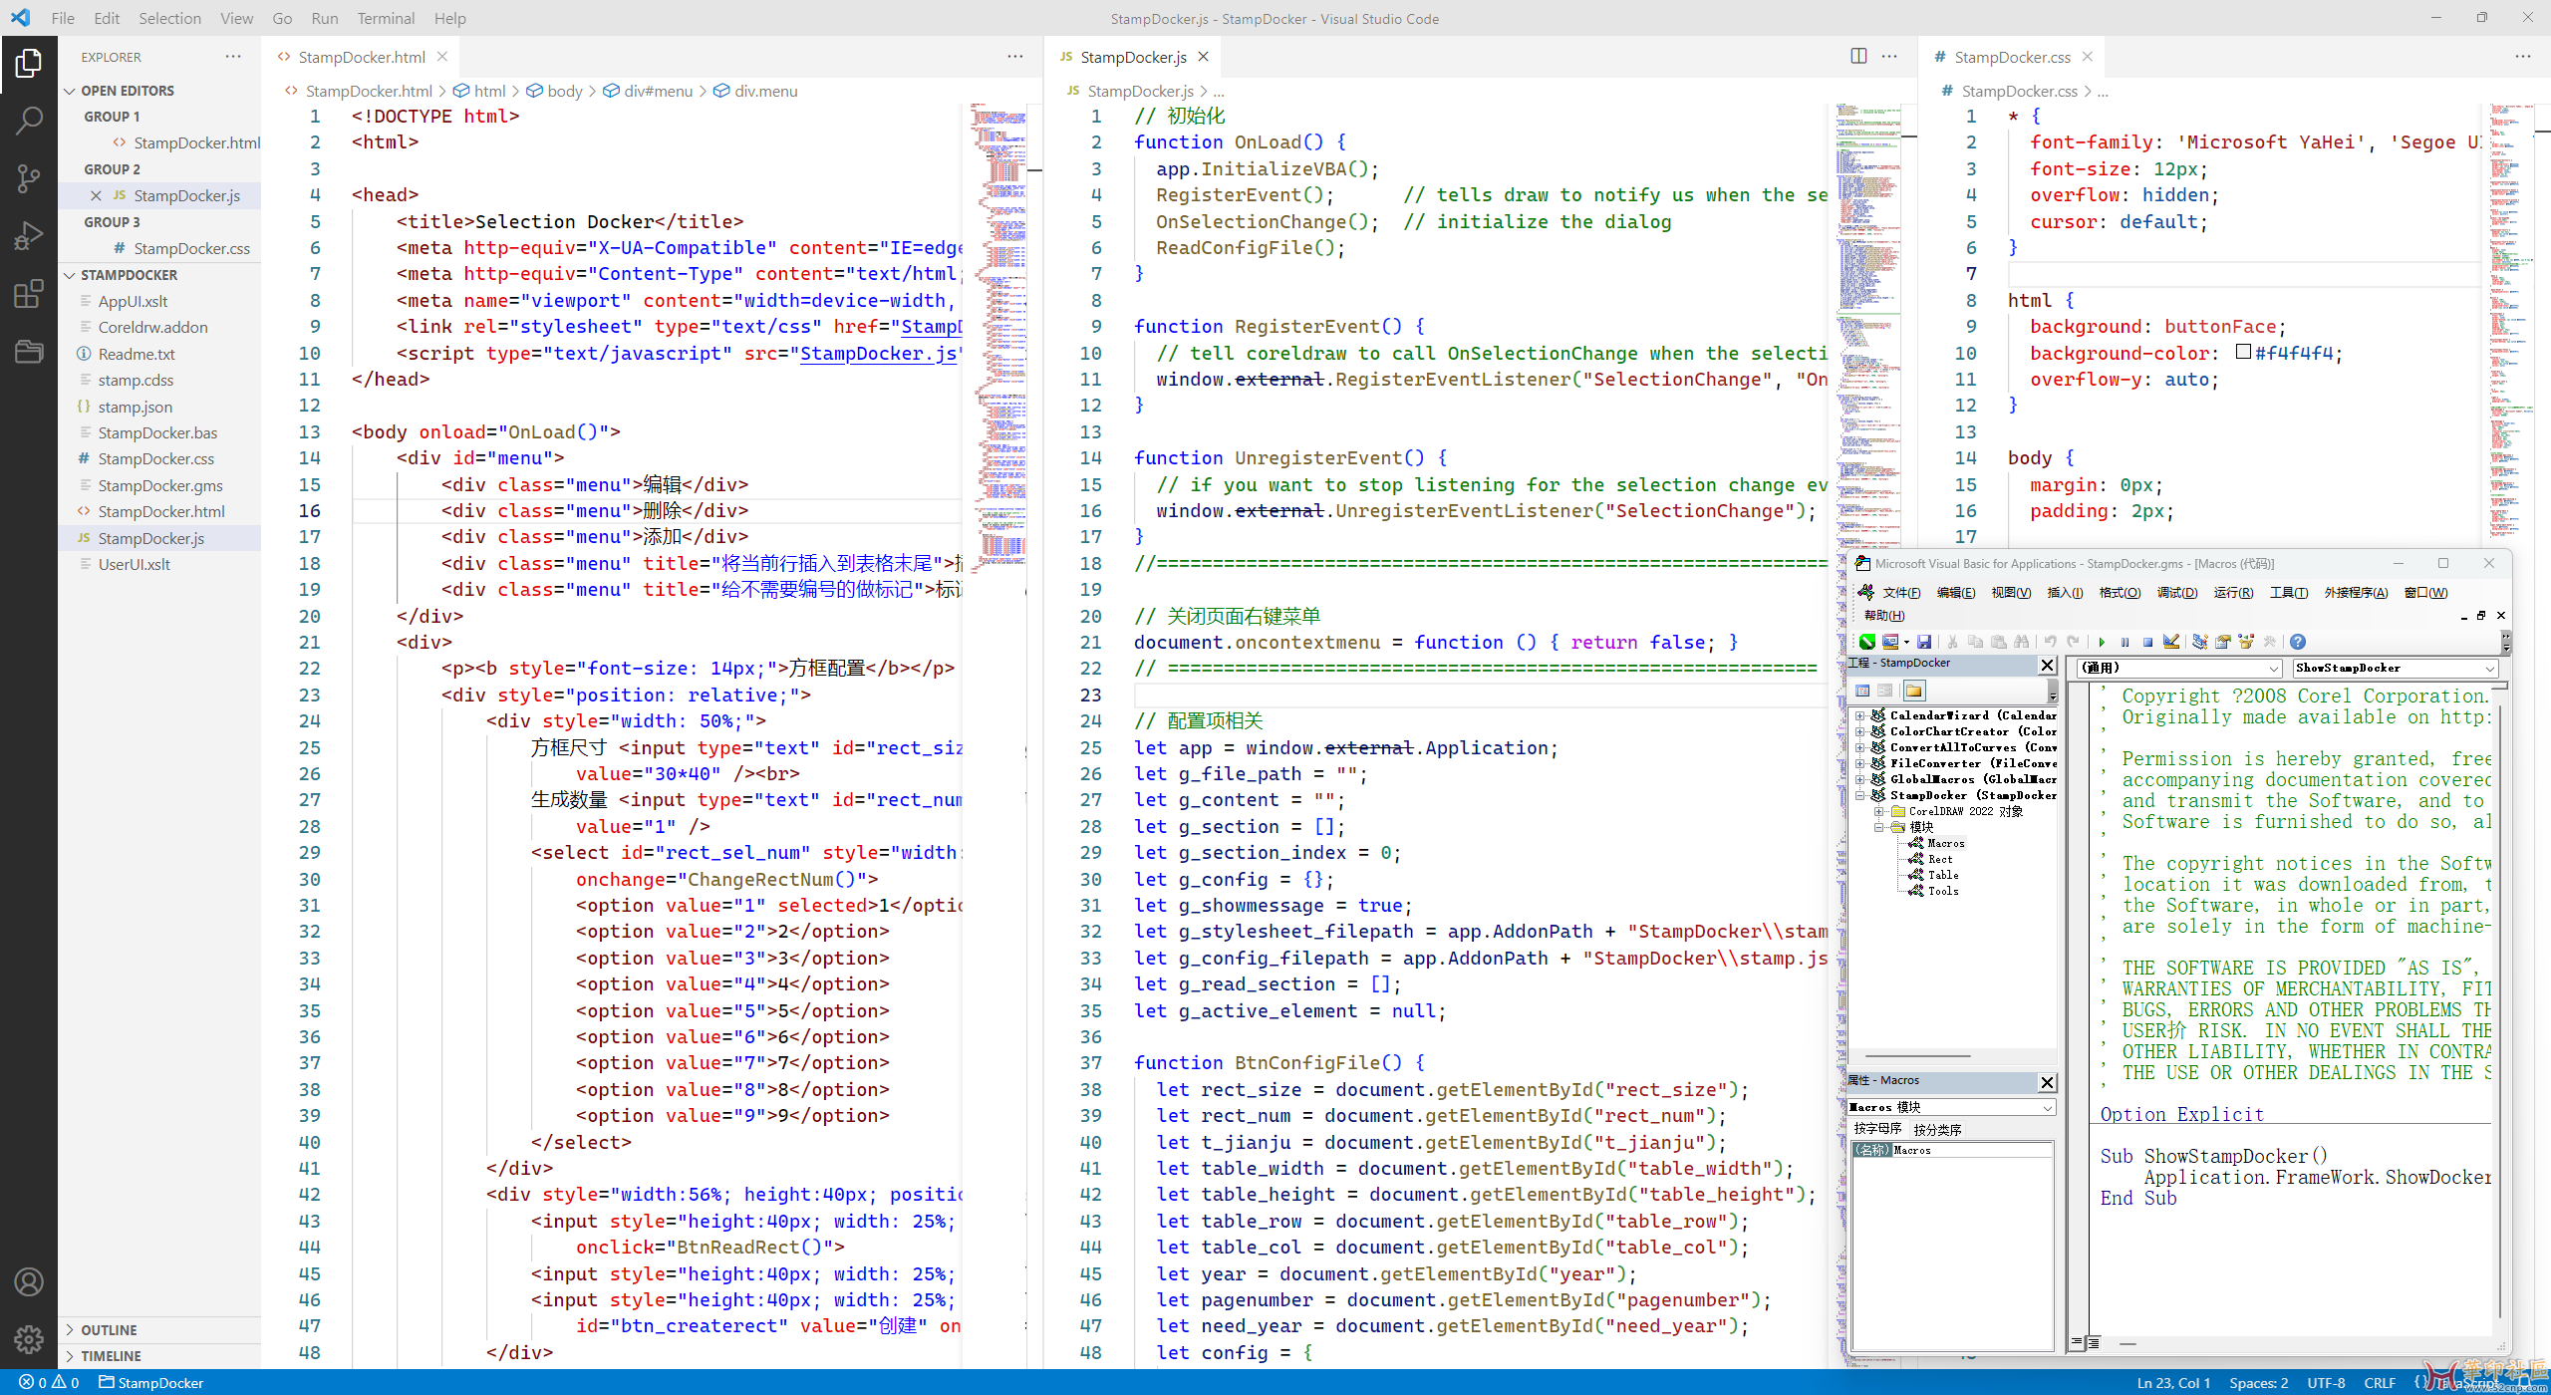2551x1395 pixels.
Task: Expand the GlobalMacros project node
Action: pyautogui.click(x=1859, y=779)
